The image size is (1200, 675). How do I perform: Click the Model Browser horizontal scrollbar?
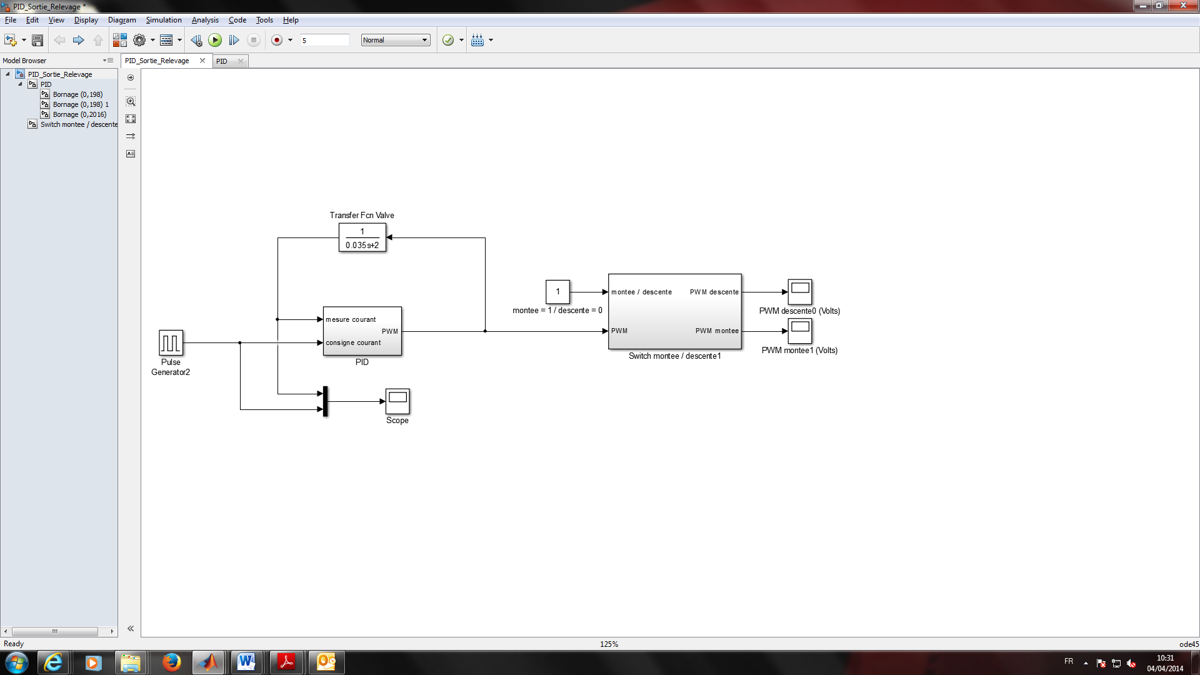tap(54, 631)
